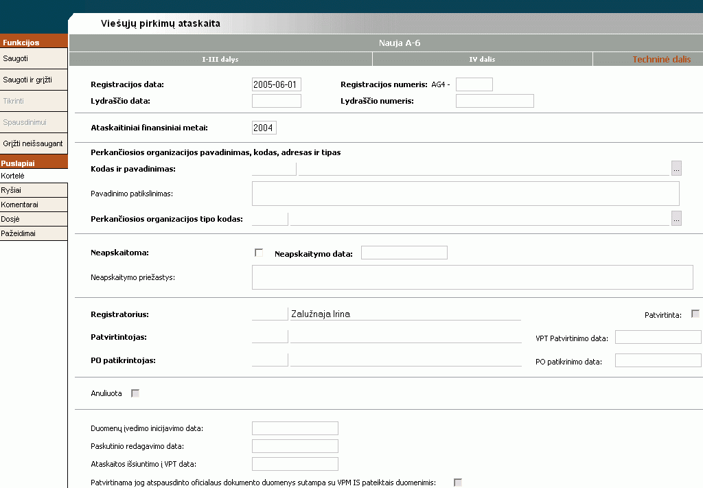Switch to I-III dalys tab
Viewport: 703px width, 488px height.
[x=220, y=59]
